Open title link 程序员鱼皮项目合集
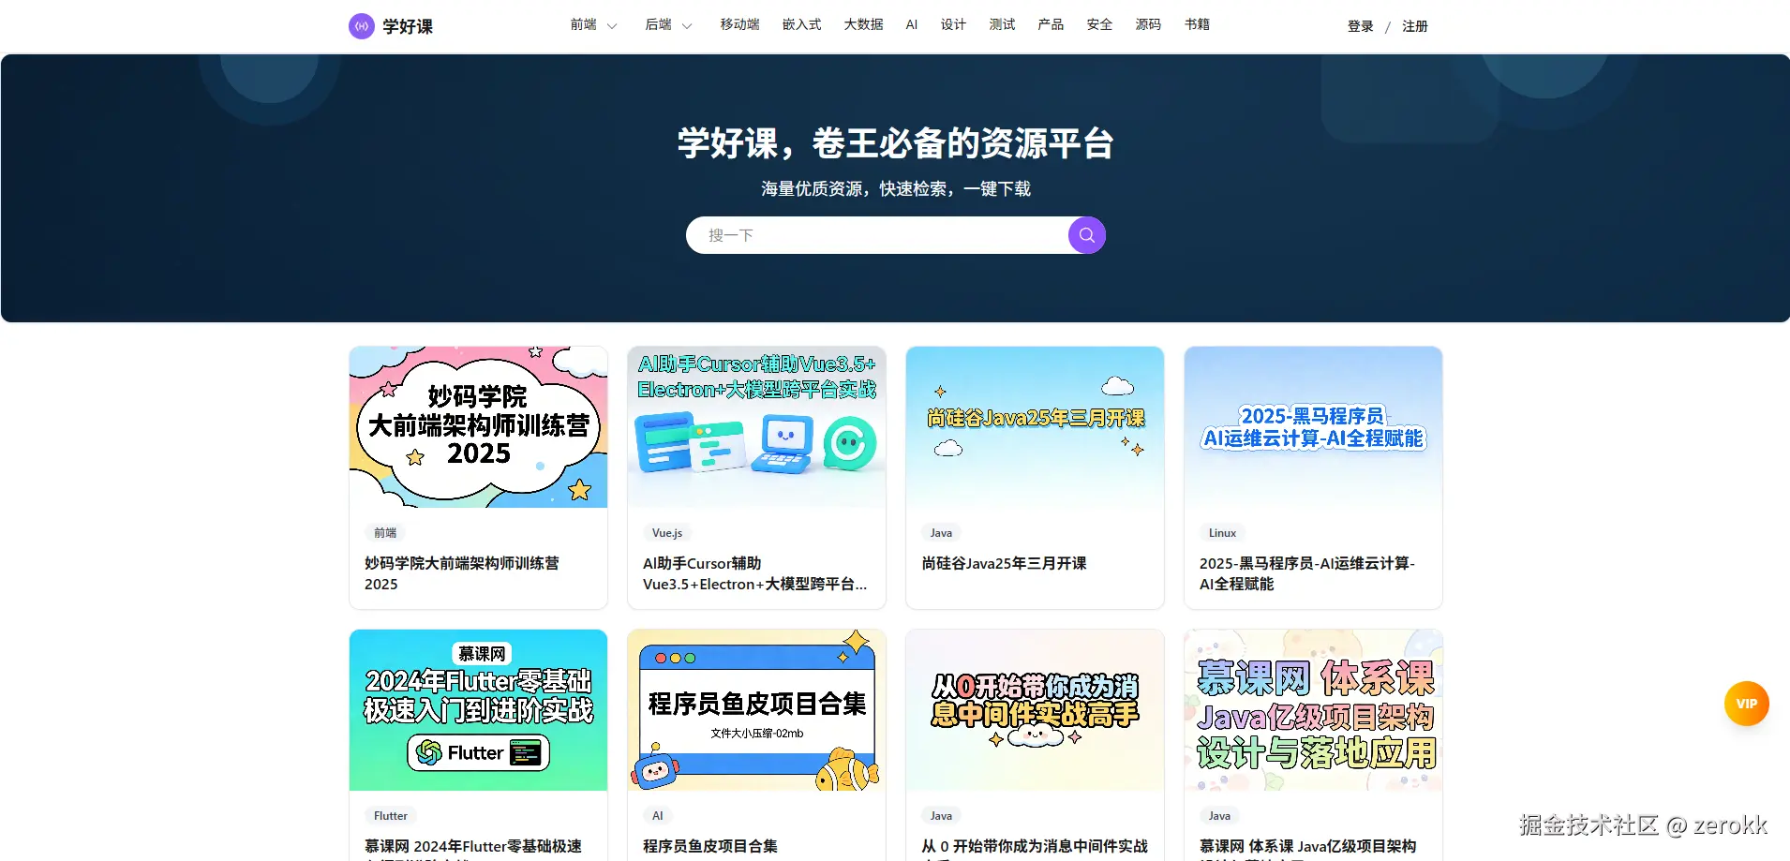Viewport: 1790px width, 861px height. coord(710,846)
